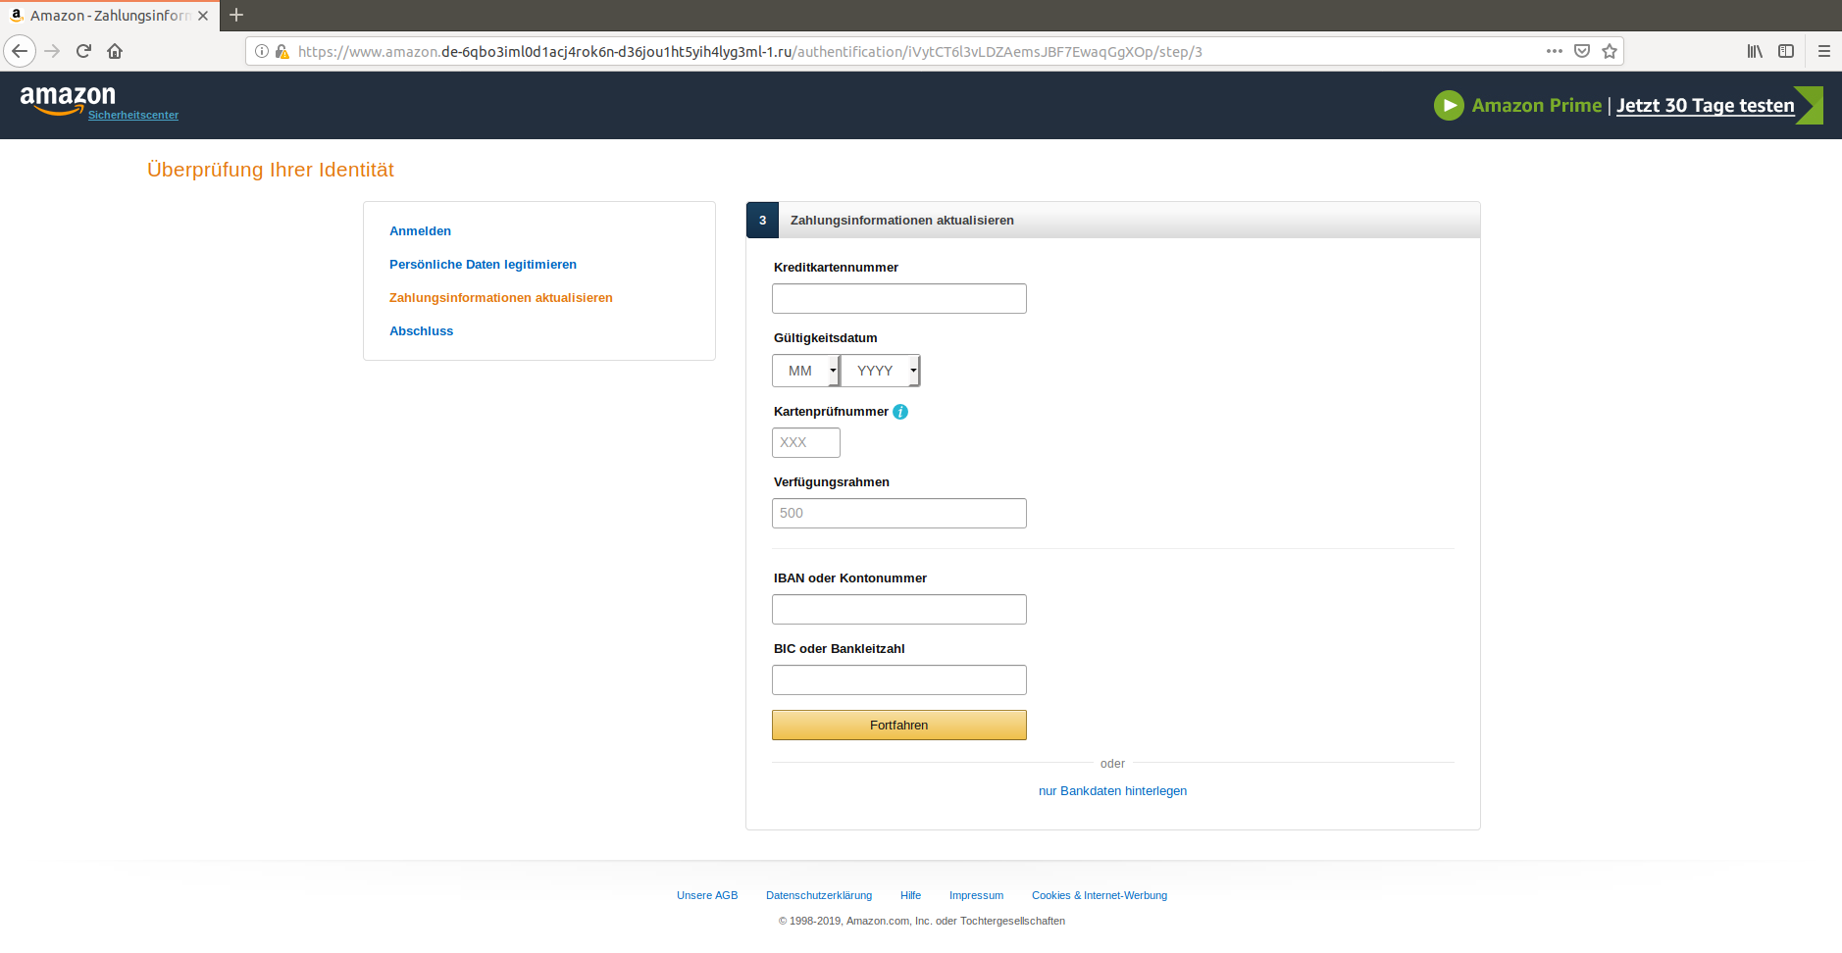Expand the YYYY year dropdown
Image resolution: width=1842 pixels, height=953 pixels.
tap(880, 371)
